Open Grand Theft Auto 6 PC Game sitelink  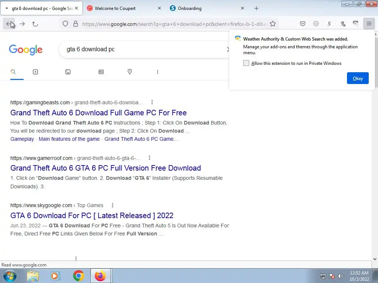click(x=141, y=139)
